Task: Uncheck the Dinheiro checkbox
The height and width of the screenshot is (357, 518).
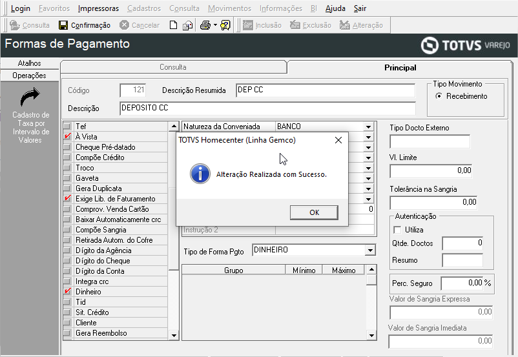Action: 67,291
